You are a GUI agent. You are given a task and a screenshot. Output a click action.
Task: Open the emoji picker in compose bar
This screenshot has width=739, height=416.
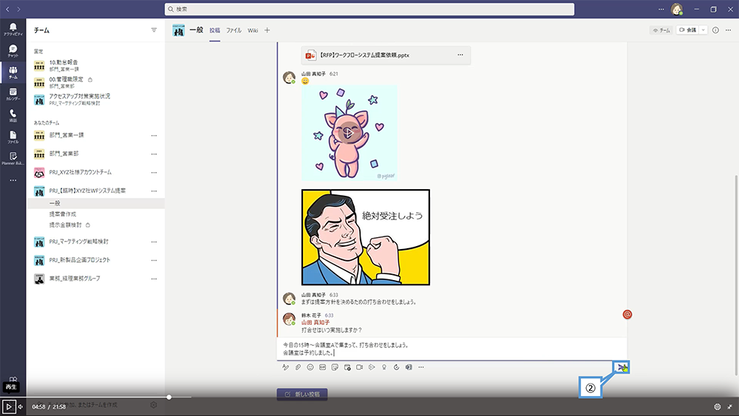point(310,367)
